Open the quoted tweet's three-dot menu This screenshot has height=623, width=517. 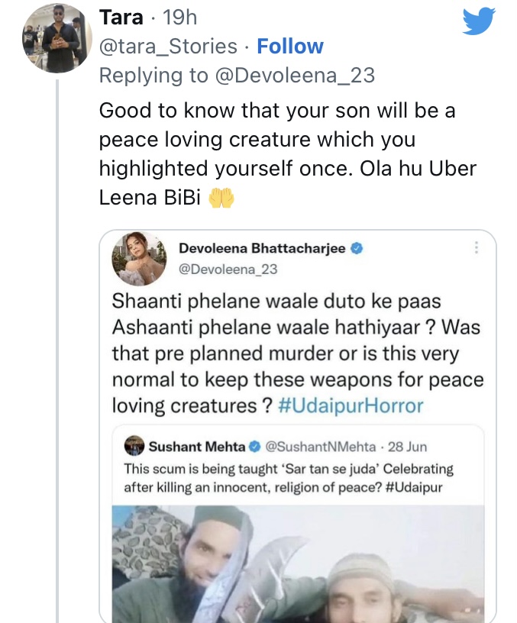click(x=476, y=248)
